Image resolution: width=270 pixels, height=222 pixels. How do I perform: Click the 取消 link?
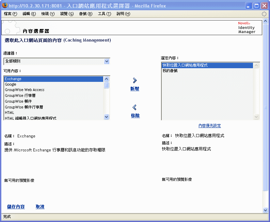pos(40,206)
